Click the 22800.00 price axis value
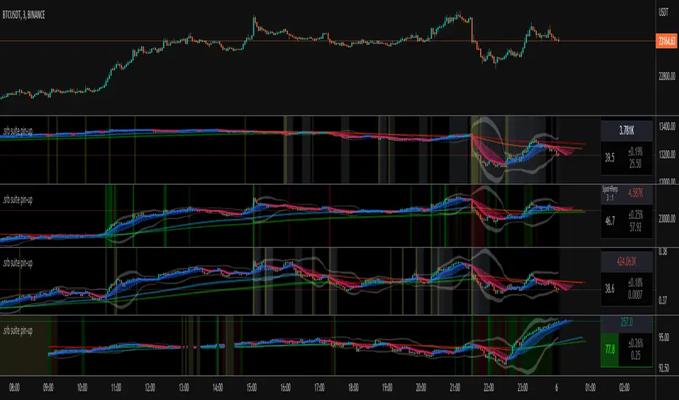Viewport: 679px width, 400px height. [x=667, y=76]
